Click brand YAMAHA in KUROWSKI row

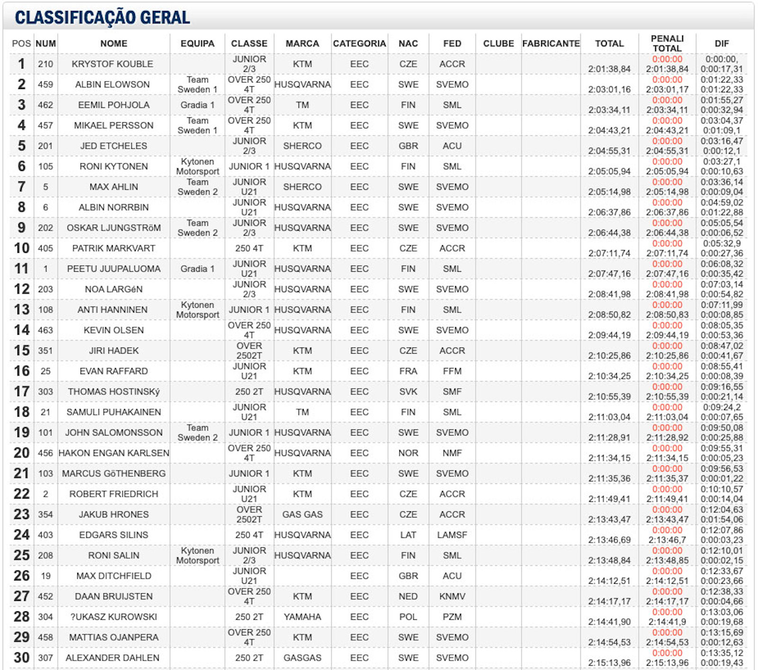[x=302, y=617]
